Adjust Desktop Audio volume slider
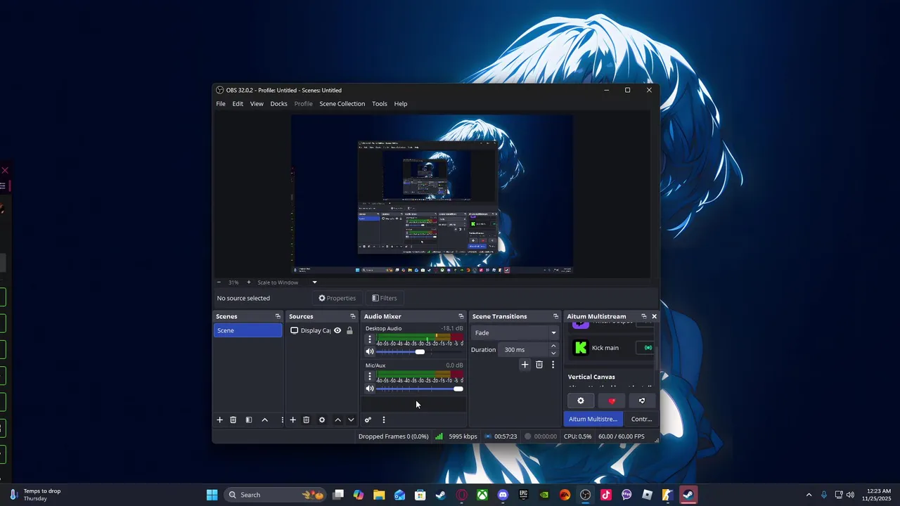The width and height of the screenshot is (900, 506). pos(419,351)
